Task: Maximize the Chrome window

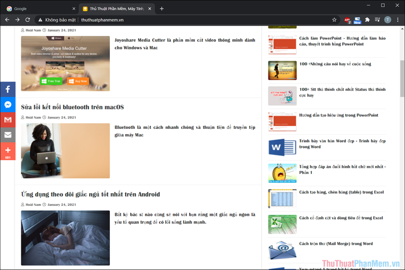Action: (x=383, y=5)
